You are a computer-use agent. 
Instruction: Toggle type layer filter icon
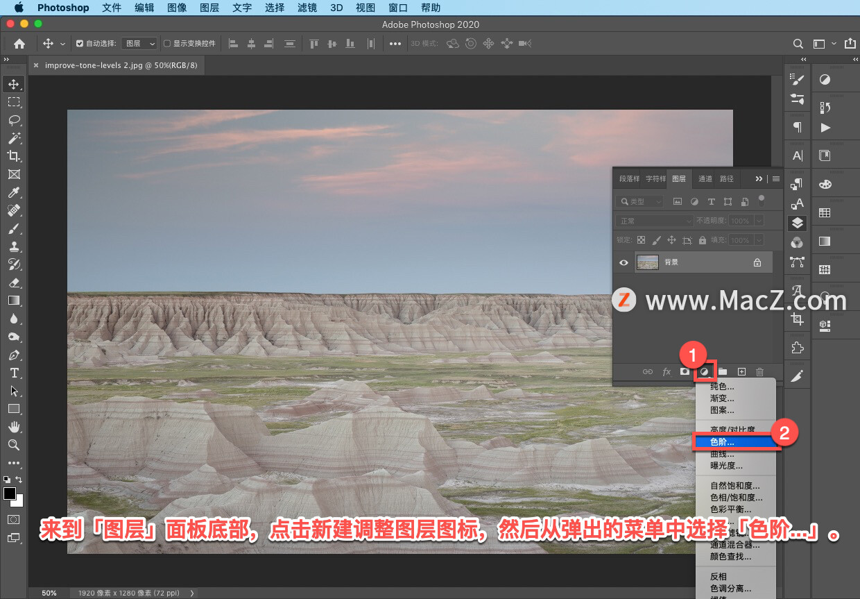pyautogui.click(x=711, y=202)
